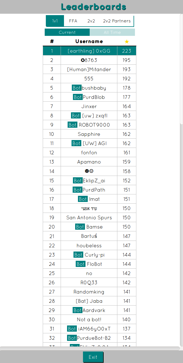This screenshot has width=183, height=363.
Task: Open the FFA leaderboard tab
Action: point(73,21)
